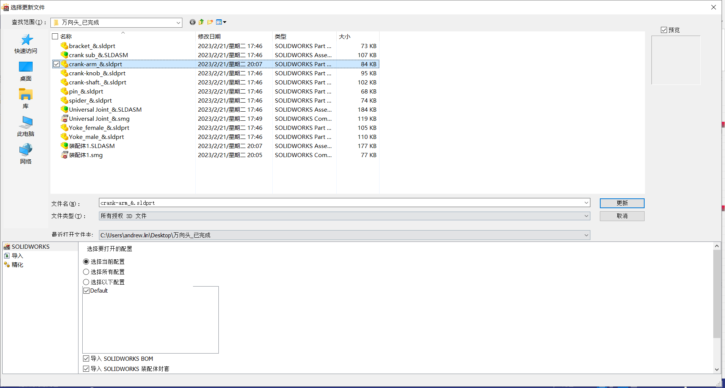Select the crank-arm_&.sldprt file name
The width and height of the screenshot is (725, 388).
[96, 64]
